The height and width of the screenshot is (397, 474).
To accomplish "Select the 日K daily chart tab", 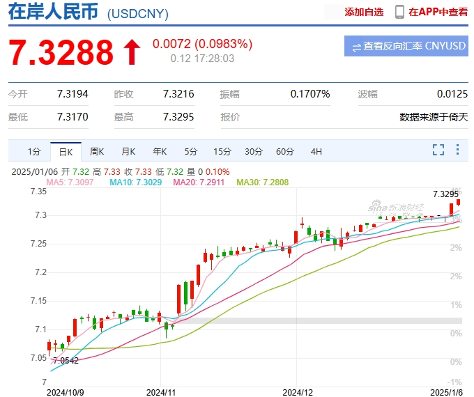I will (66, 151).
